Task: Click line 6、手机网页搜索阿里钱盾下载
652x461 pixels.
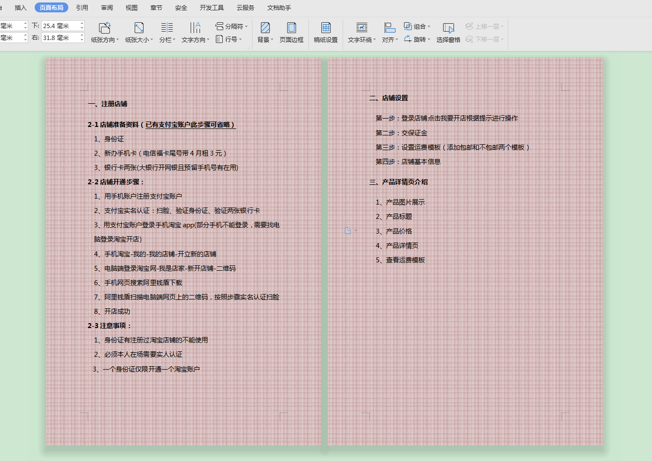Action: pyautogui.click(x=138, y=283)
